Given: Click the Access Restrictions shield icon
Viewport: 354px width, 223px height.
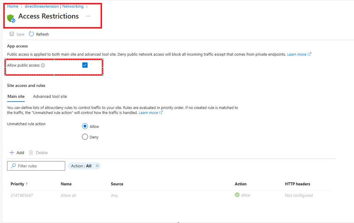Looking at the screenshot, I should (11, 18).
